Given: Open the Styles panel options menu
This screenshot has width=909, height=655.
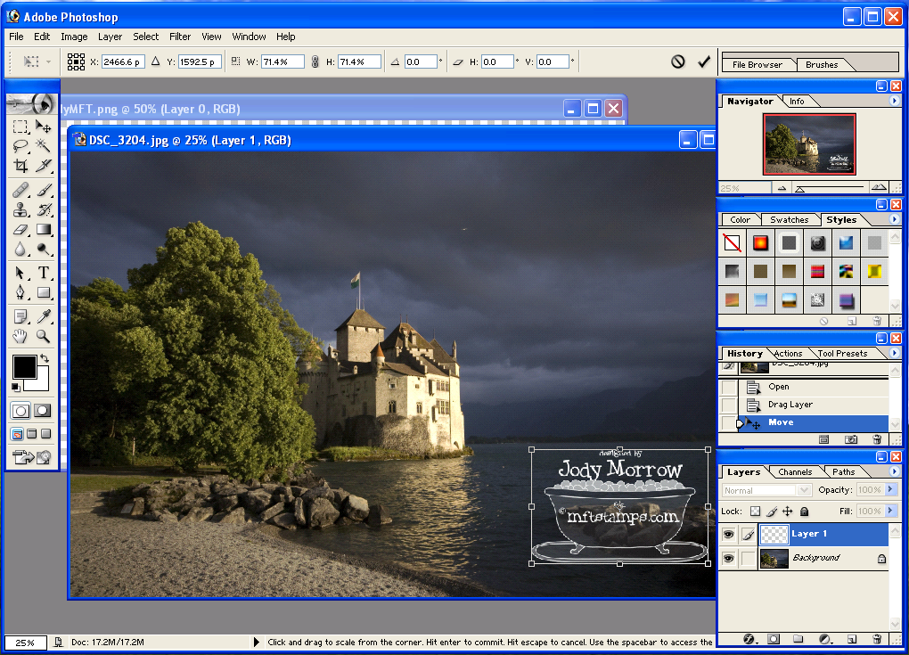Looking at the screenshot, I should [x=894, y=219].
